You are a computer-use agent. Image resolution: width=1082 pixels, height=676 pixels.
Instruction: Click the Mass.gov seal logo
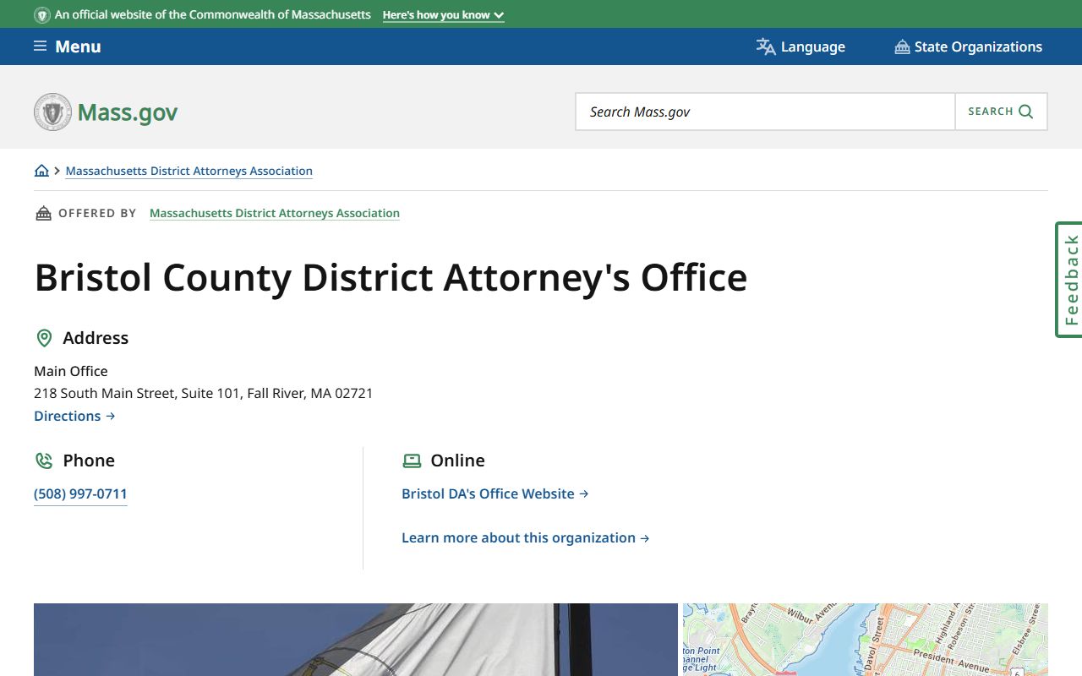(52, 112)
